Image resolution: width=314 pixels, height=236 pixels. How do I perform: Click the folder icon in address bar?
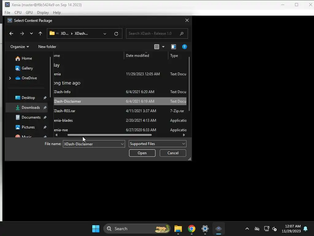tap(52, 33)
